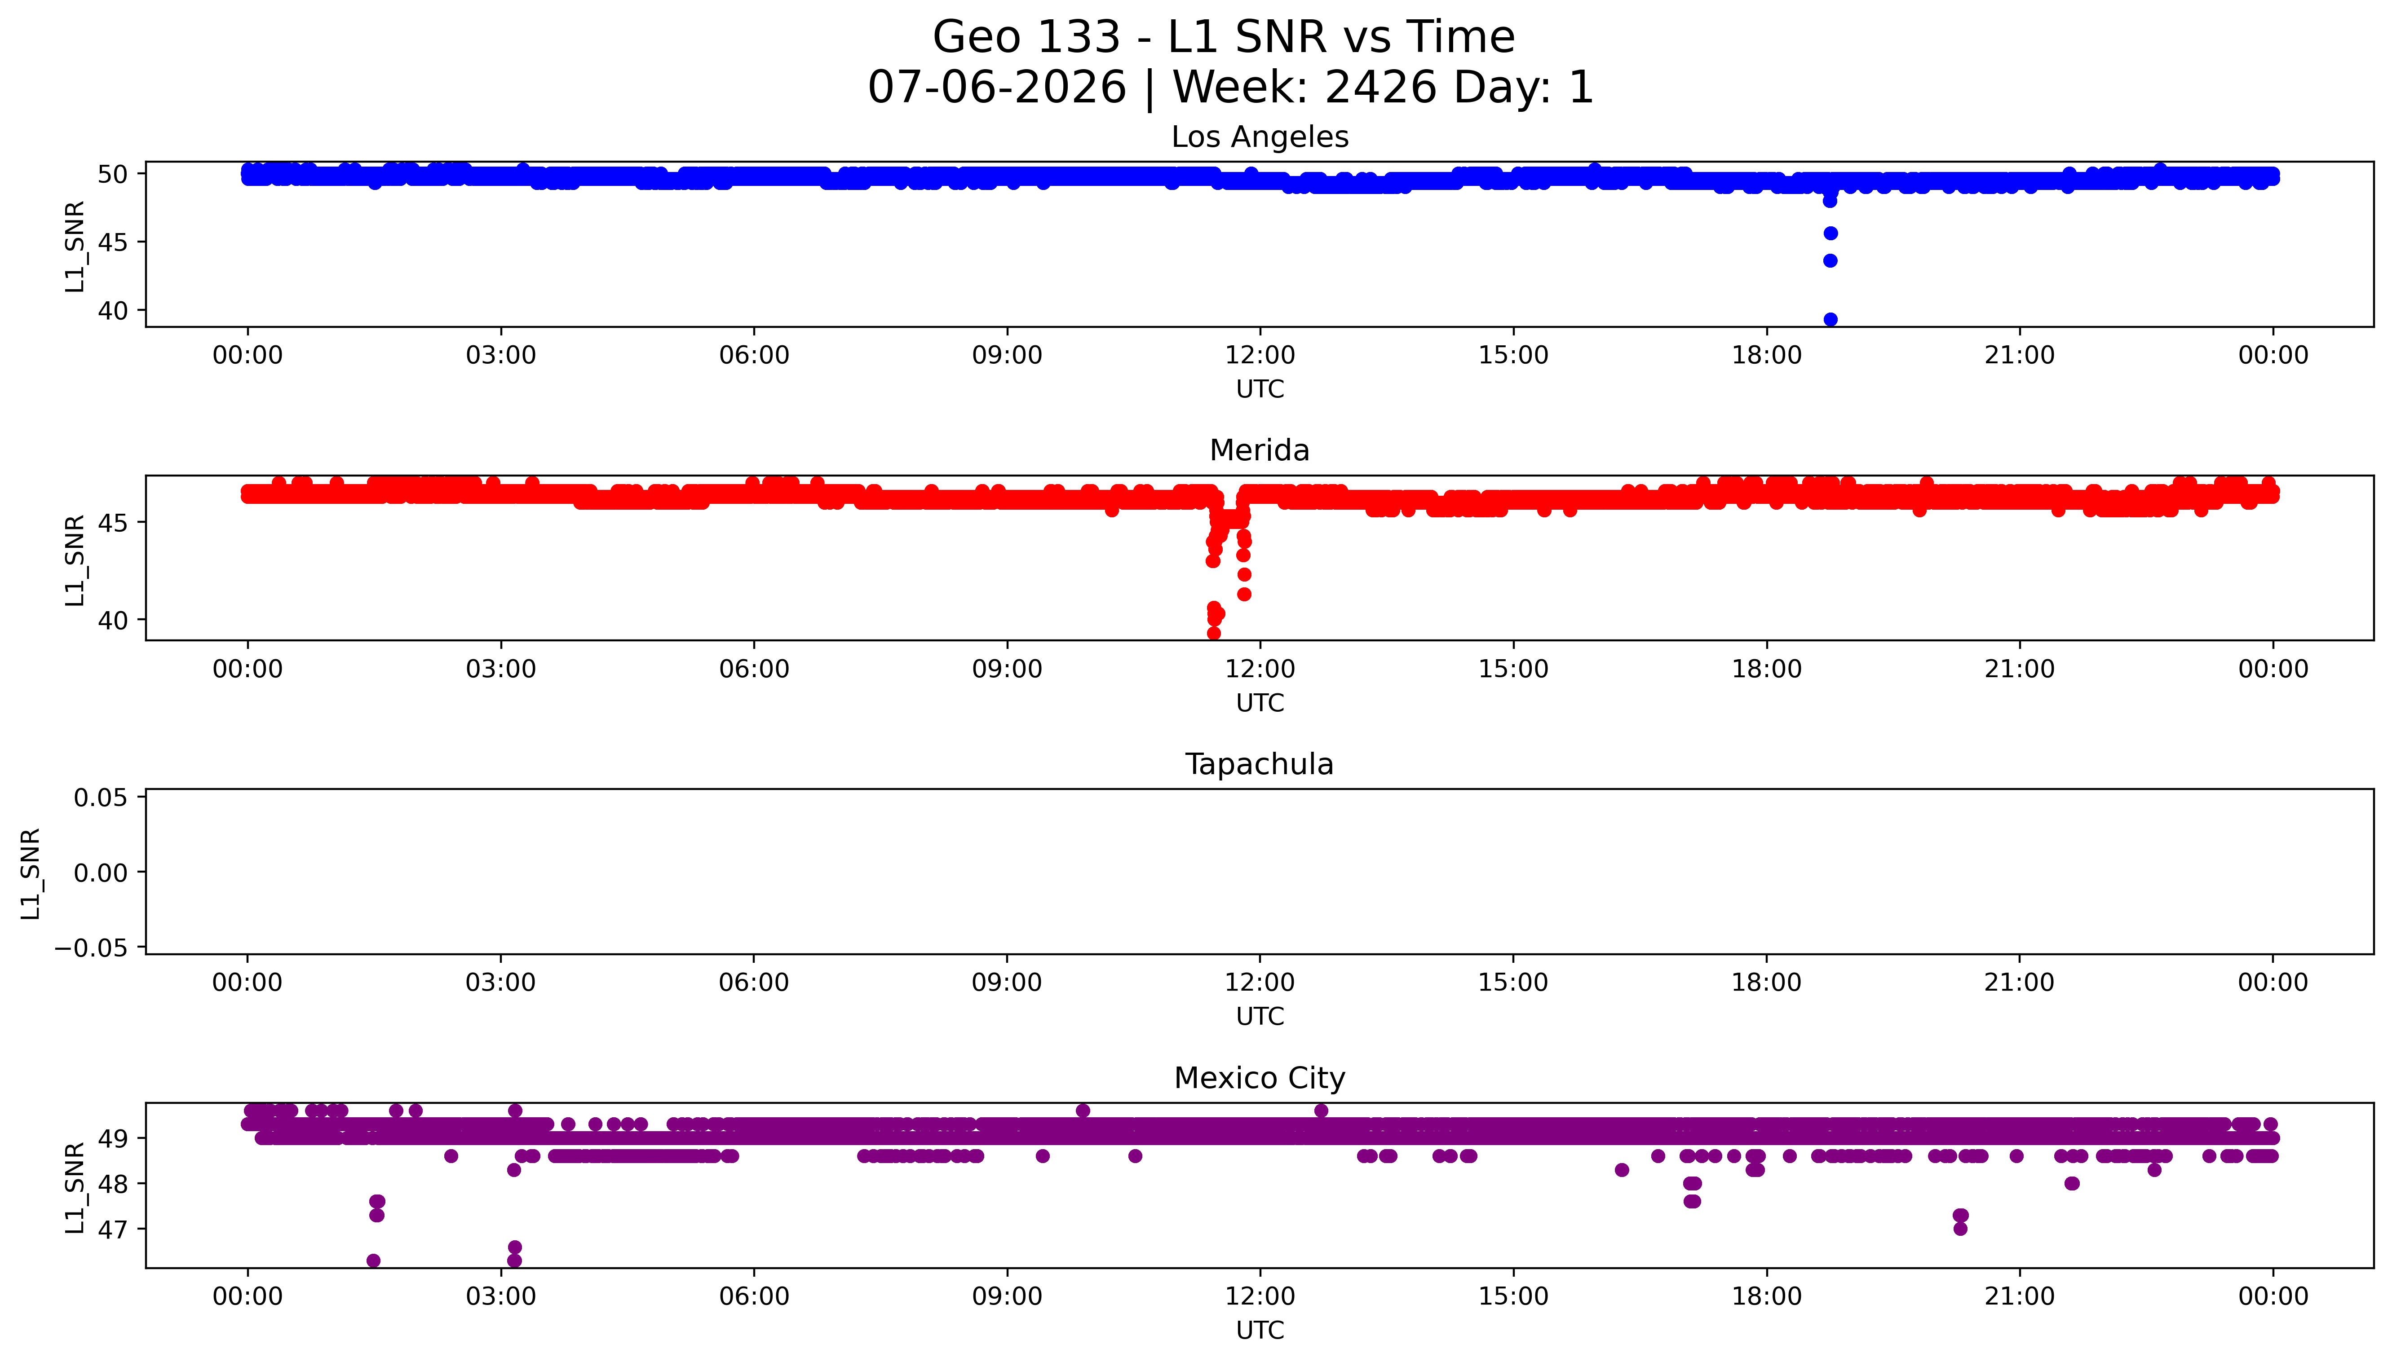Click the lowest blue point in Los Angeles plot
Screen dimensions: 2392x1362
click(1830, 320)
